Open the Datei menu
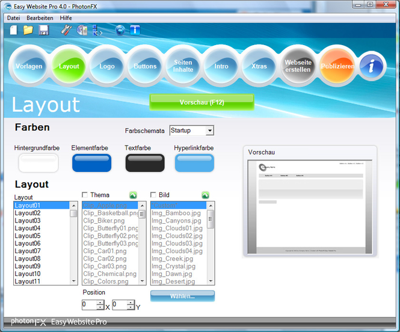 (x=13, y=18)
